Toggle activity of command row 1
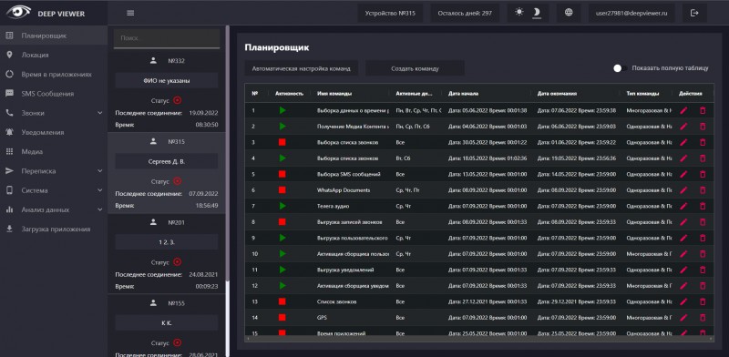The image size is (729, 357). (282, 110)
